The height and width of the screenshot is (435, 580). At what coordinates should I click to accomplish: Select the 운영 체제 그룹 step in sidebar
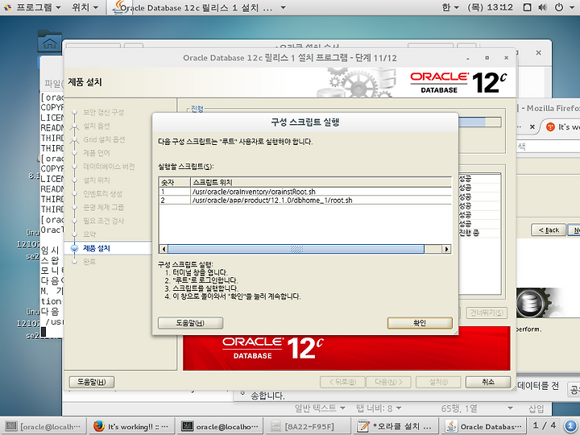104,207
